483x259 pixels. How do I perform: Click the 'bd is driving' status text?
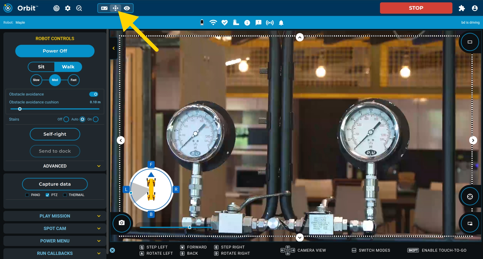click(x=470, y=23)
